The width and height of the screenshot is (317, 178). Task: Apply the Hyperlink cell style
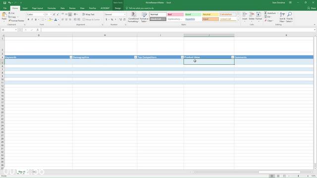pyautogui.click(x=193, y=19)
